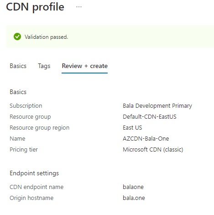Click the green validation passed checkmark icon
The image size is (214, 215).
[17, 37]
